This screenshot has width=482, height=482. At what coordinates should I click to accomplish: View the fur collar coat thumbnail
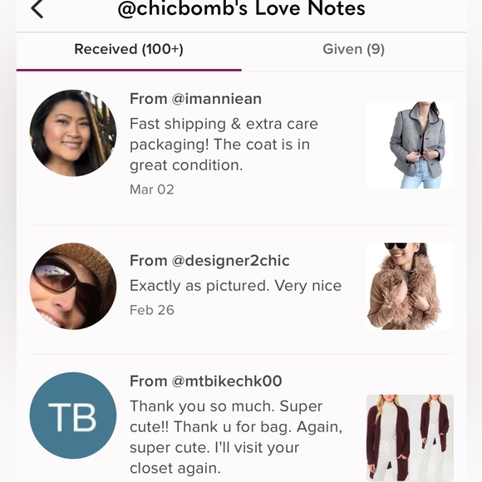410,286
